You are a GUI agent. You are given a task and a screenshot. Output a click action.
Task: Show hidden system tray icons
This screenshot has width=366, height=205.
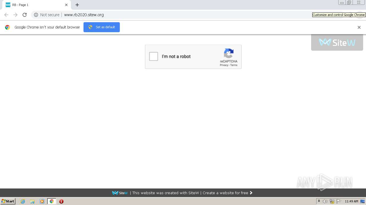pos(319,201)
